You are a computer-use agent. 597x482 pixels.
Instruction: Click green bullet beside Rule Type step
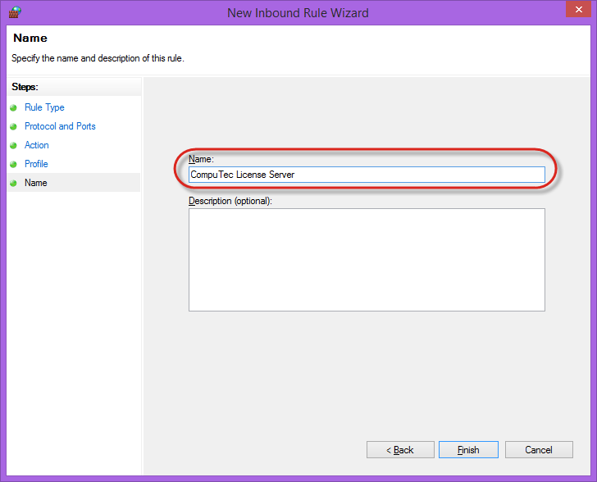[x=13, y=108]
